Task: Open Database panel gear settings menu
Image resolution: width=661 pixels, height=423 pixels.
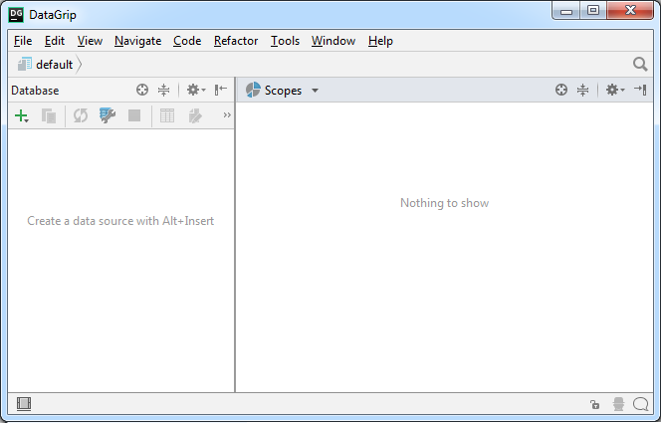Action: 195,90
